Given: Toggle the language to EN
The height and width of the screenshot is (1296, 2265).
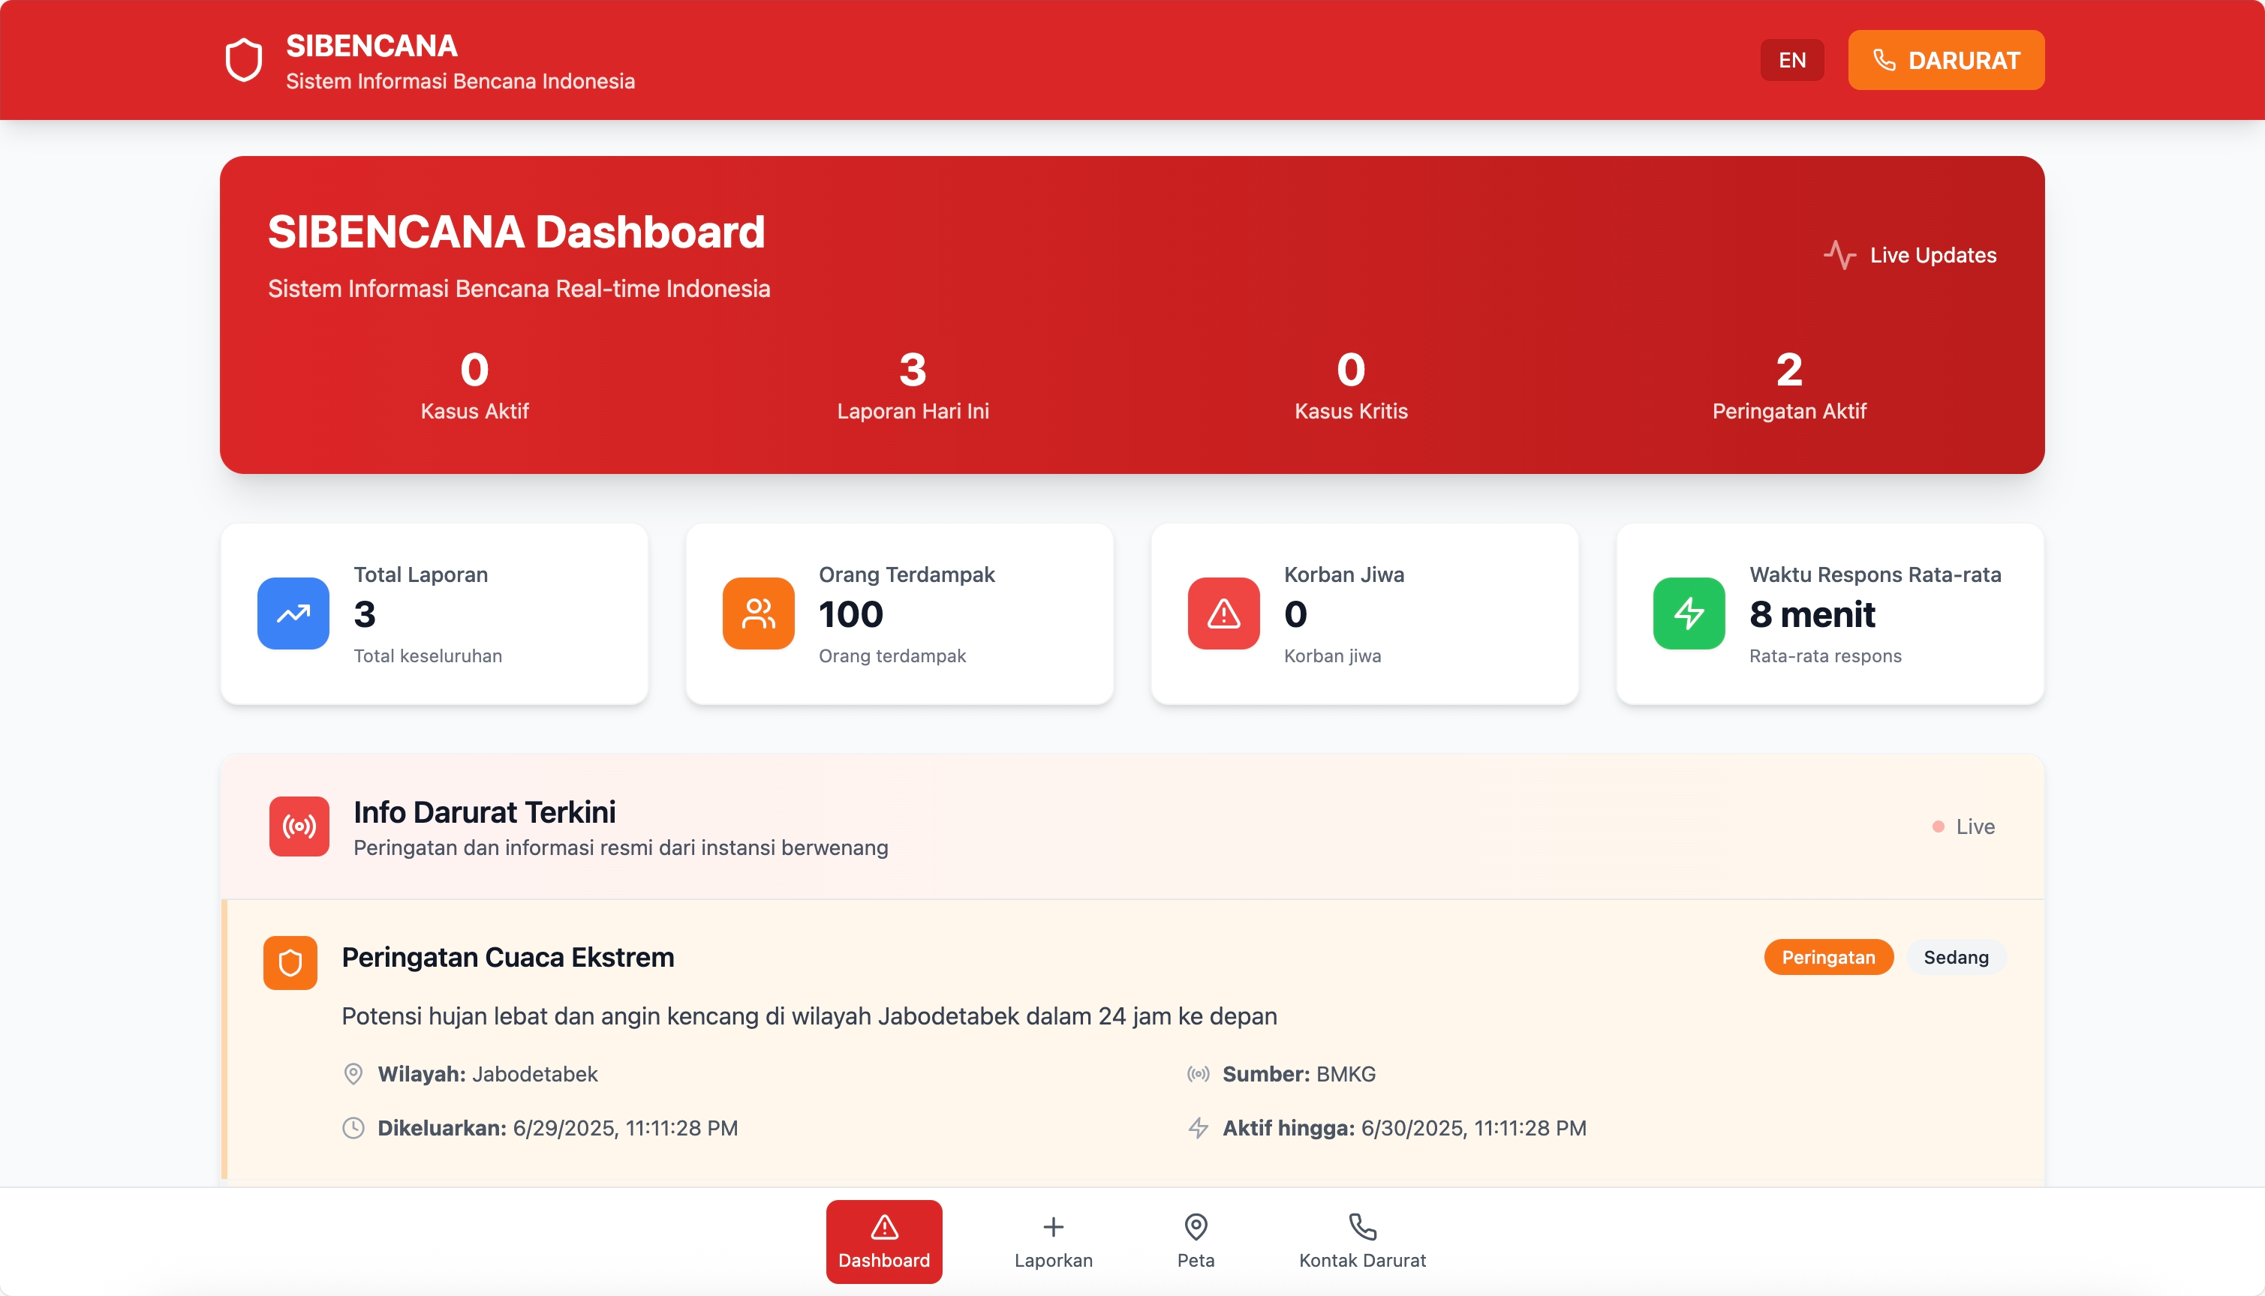Looking at the screenshot, I should coord(1791,60).
